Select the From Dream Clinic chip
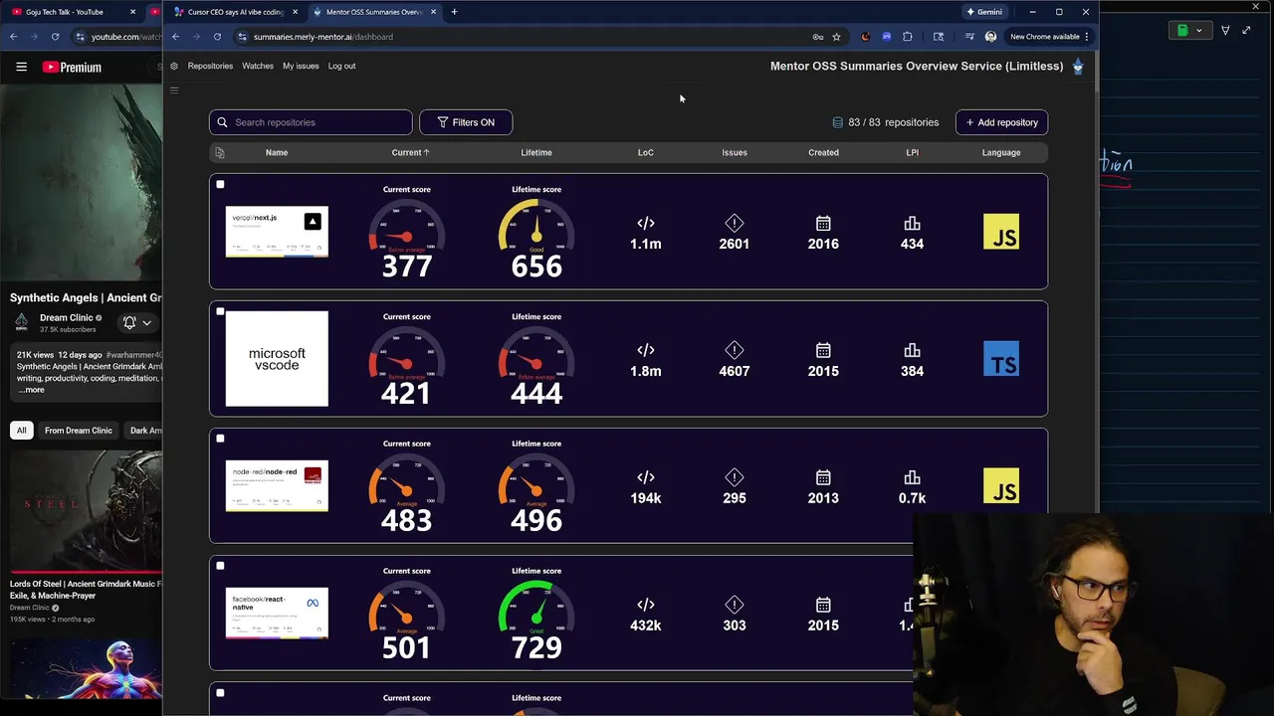Viewport: 1274px width, 716px height. tap(79, 431)
